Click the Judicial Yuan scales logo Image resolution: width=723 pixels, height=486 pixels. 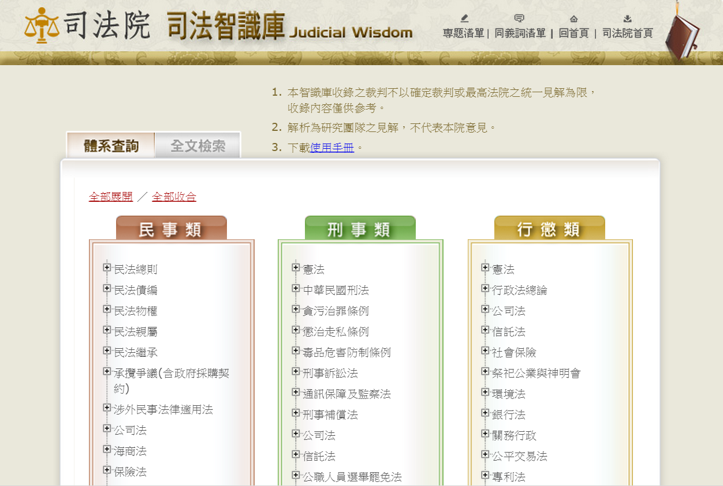[x=42, y=26]
